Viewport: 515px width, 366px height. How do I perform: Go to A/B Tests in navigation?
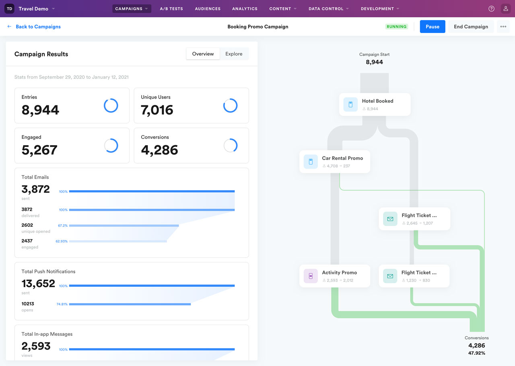[171, 8]
